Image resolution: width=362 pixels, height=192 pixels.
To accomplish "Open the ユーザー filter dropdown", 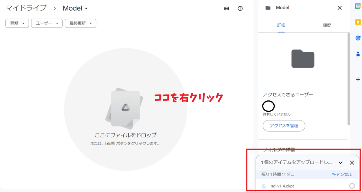I will [47, 23].
